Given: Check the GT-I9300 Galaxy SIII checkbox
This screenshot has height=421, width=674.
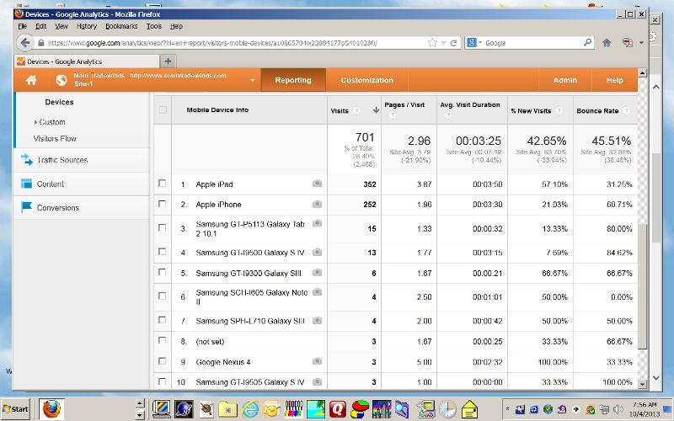Looking at the screenshot, I should [162, 272].
